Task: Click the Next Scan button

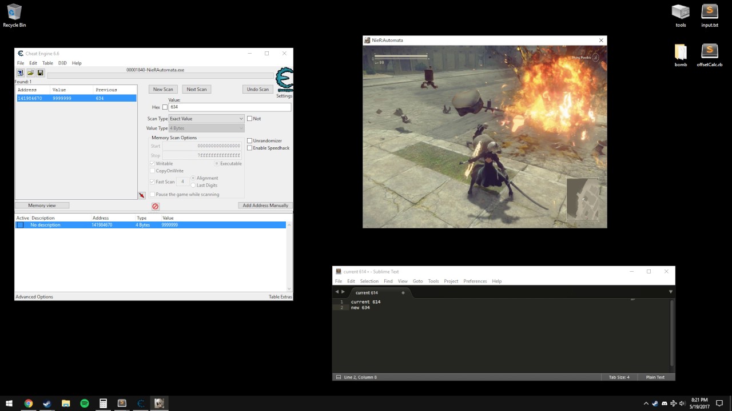Action: (x=197, y=89)
